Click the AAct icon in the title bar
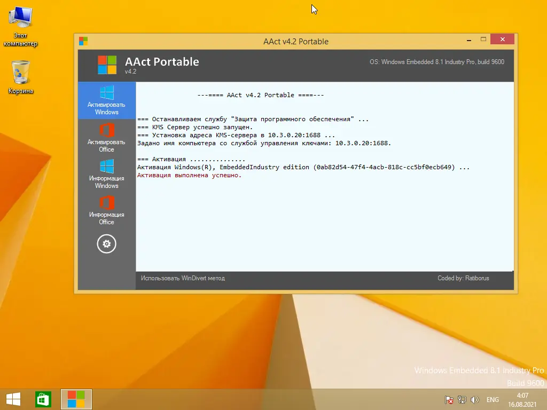547x410 pixels. 83,41
